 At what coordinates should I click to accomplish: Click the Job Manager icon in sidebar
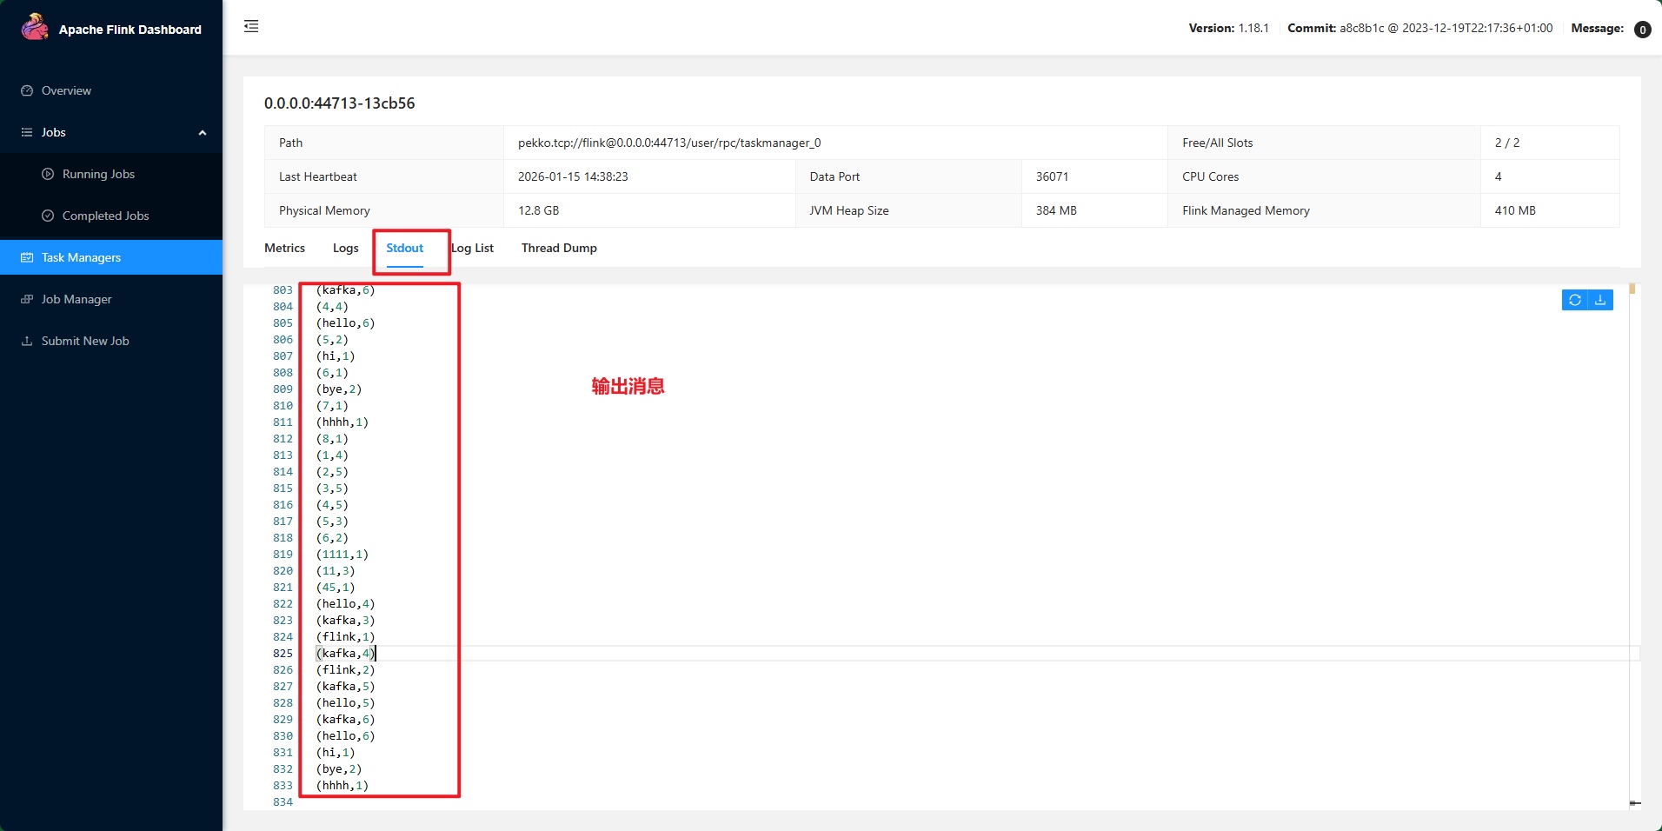pos(27,299)
